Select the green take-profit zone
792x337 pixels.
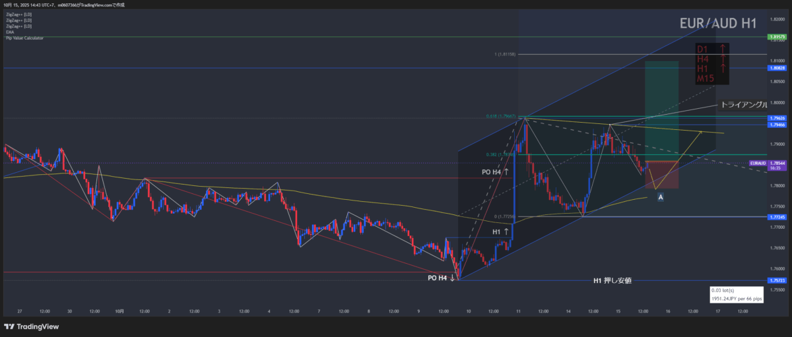pyautogui.click(x=661, y=110)
